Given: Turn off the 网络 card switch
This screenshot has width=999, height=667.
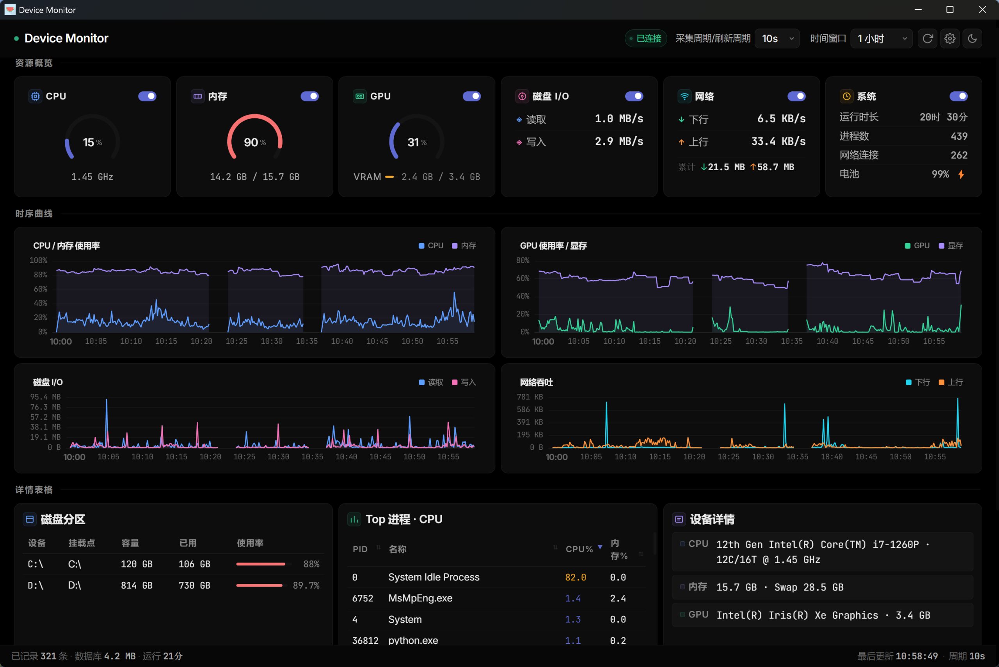Looking at the screenshot, I should coord(796,96).
